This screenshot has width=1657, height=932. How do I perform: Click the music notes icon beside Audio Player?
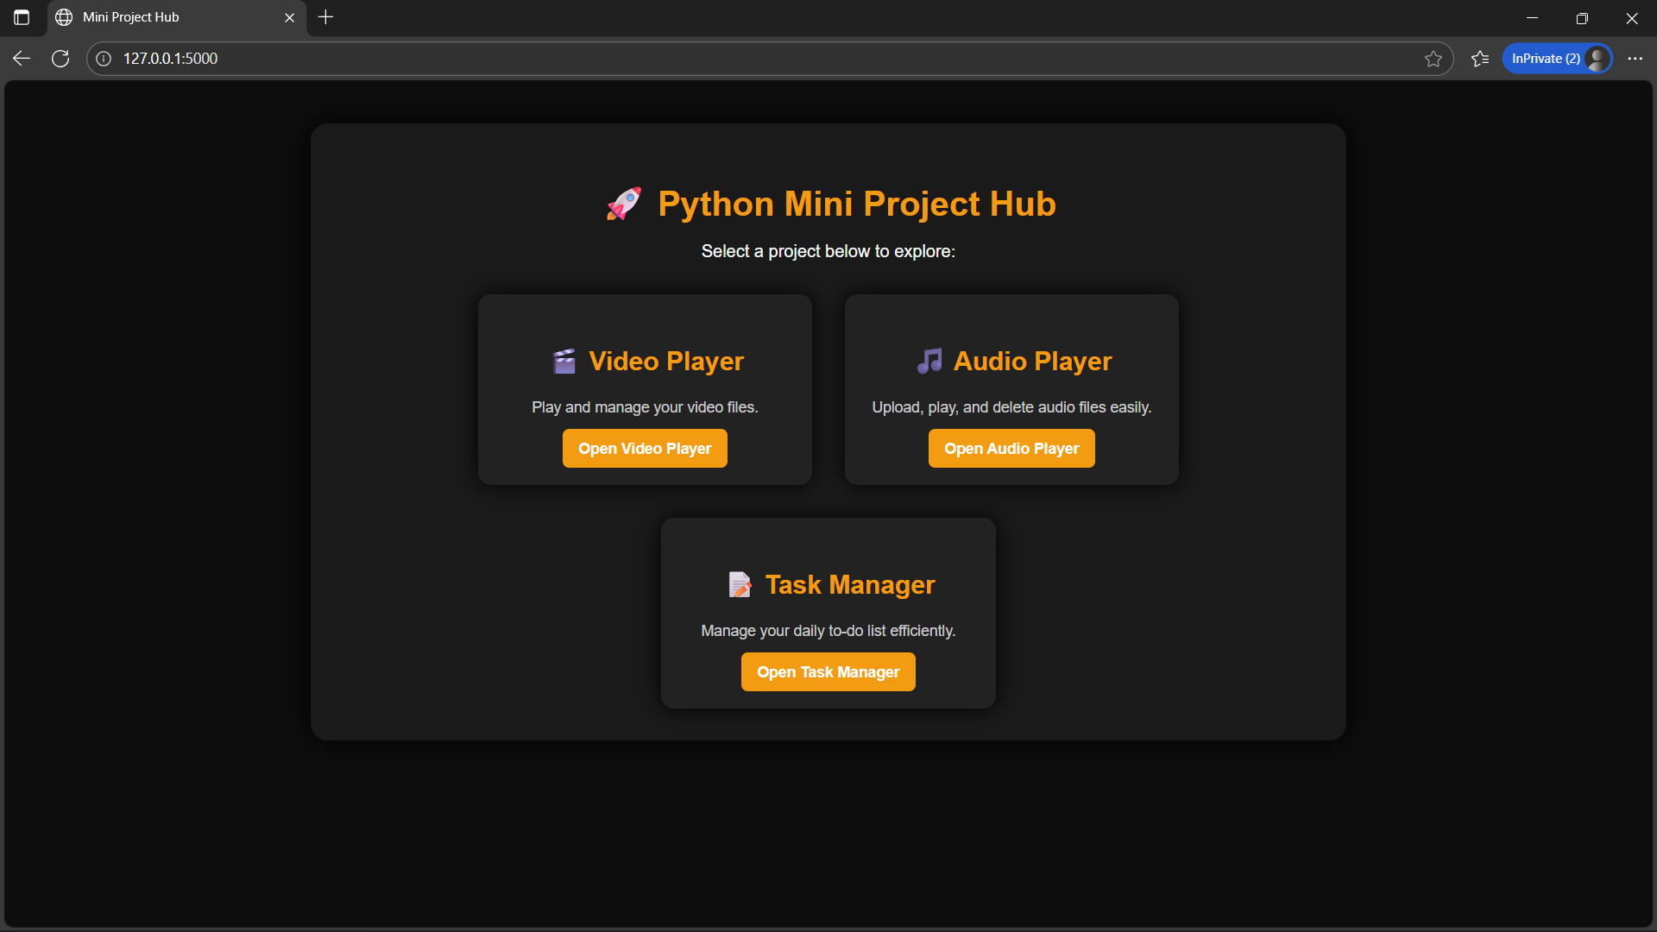929,362
